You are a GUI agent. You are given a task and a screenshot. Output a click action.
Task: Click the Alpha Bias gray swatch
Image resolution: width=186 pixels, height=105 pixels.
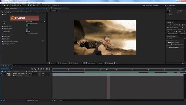pos(27,32)
